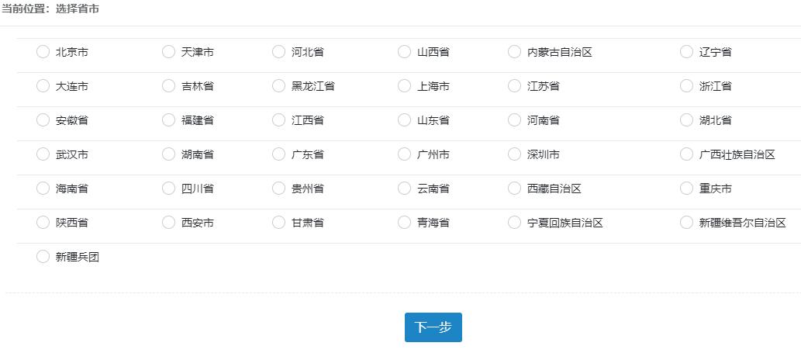Image resolution: width=801 pixels, height=353 pixels.
Task: Select 辽宁省 radio option
Action: tap(686, 52)
